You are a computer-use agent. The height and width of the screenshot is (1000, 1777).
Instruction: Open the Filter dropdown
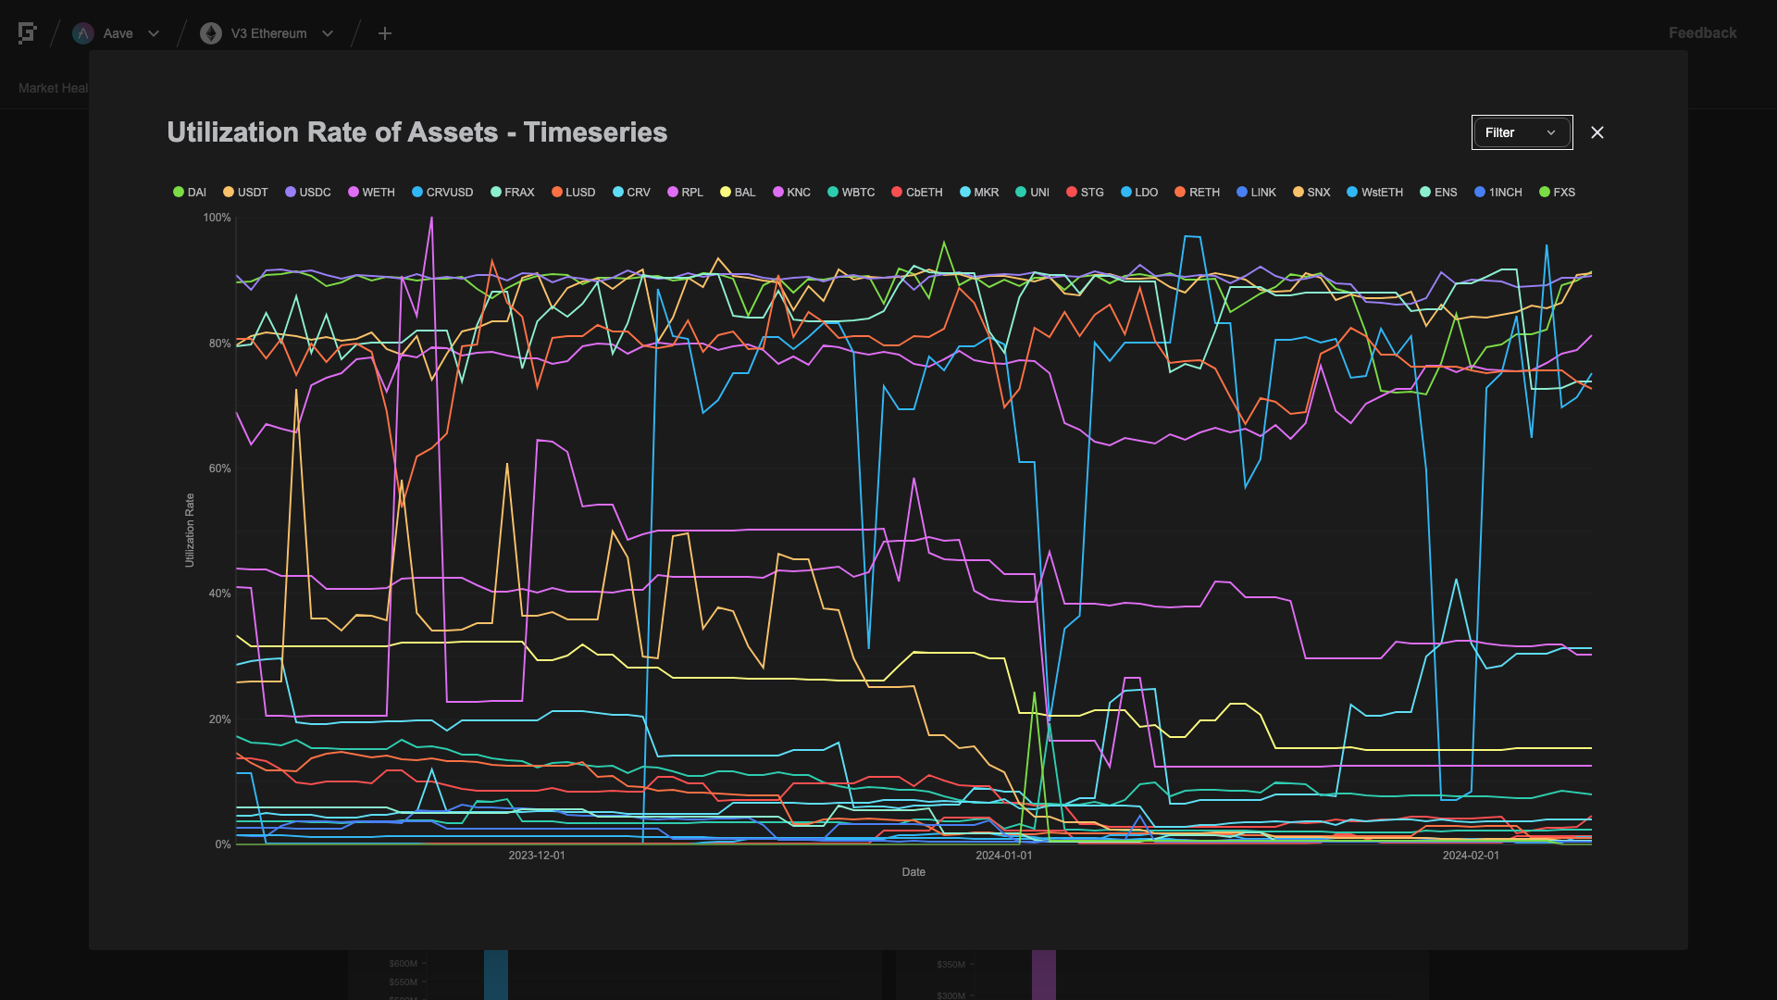click(1522, 132)
